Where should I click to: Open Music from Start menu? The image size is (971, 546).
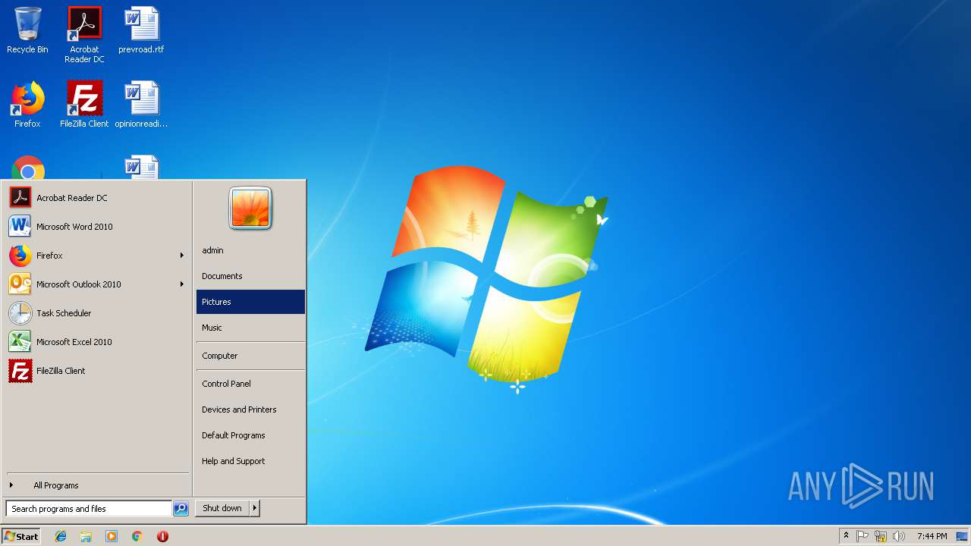[x=250, y=328]
